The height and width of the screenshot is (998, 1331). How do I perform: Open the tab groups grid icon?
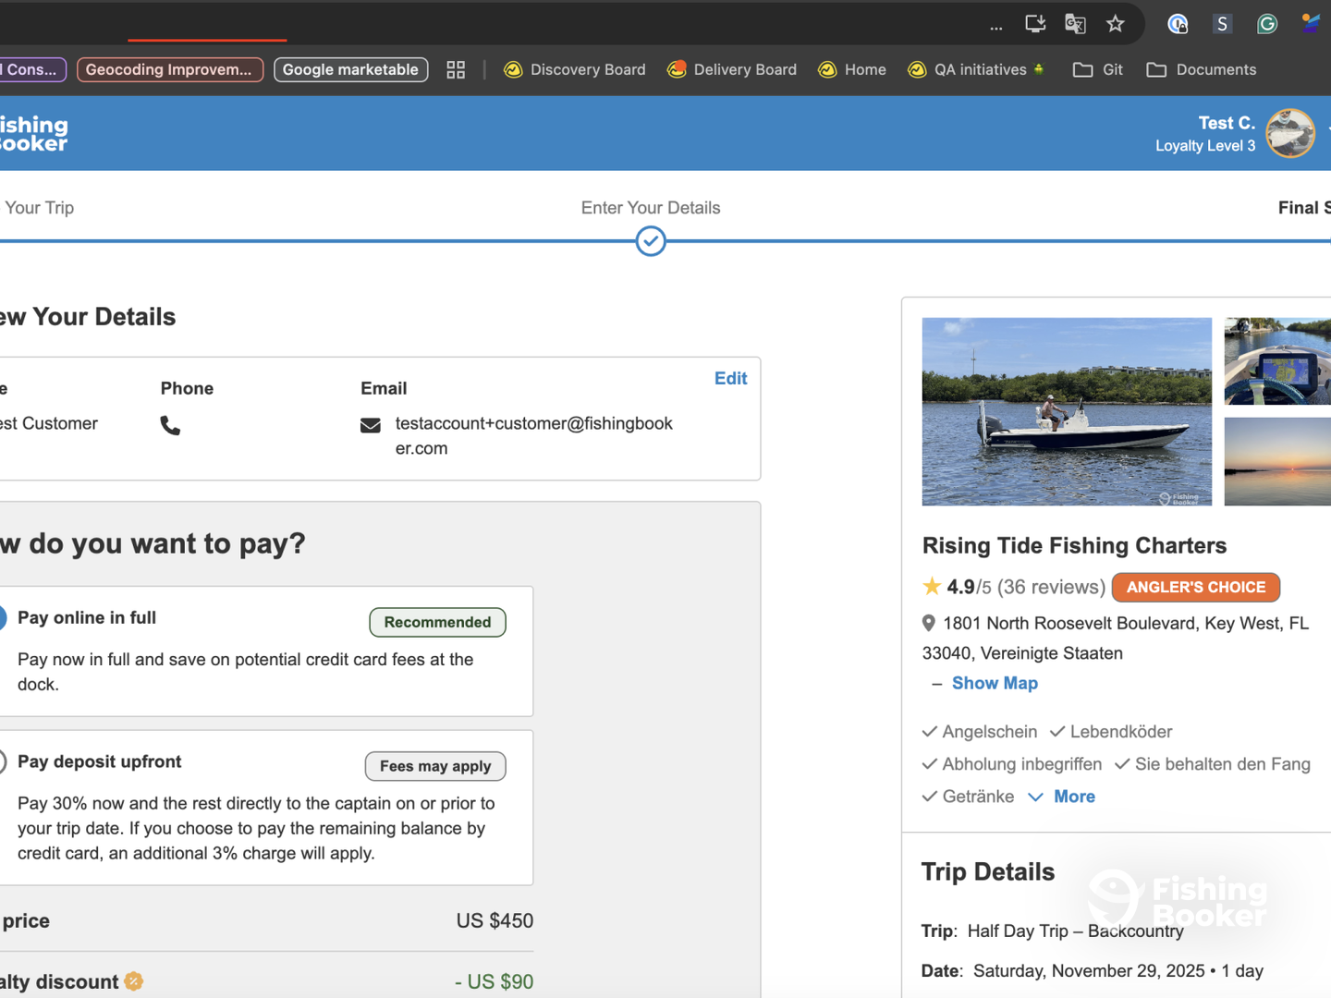456,70
